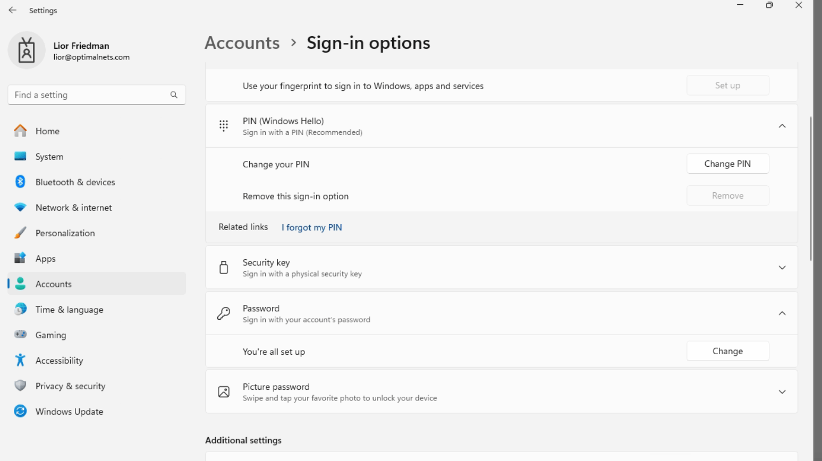Open Apps settings label
This screenshot has height=461, width=822.
[46, 259]
